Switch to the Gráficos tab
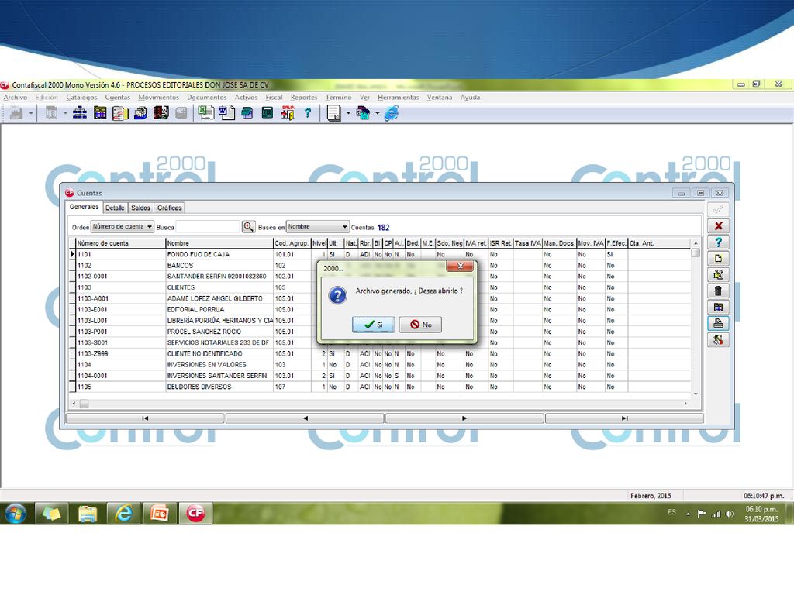This screenshot has height=595, width=794. point(169,208)
